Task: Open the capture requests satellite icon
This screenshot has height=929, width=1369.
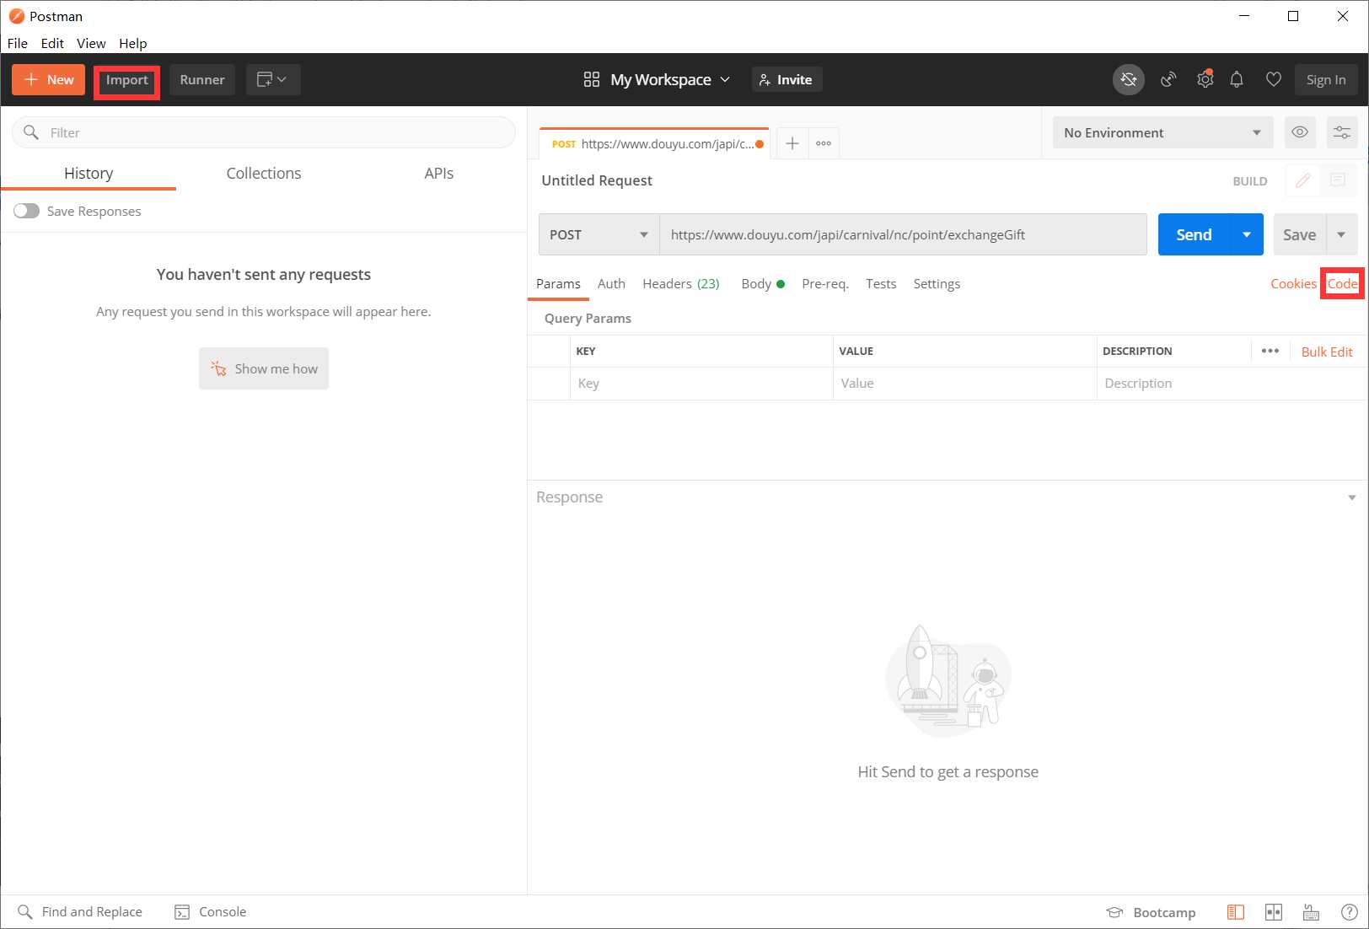Action: pyautogui.click(x=1168, y=80)
